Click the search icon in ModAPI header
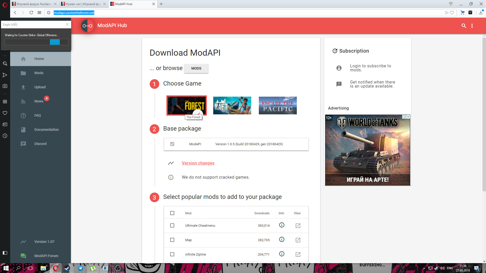The height and width of the screenshot is (273, 486). 464,26
